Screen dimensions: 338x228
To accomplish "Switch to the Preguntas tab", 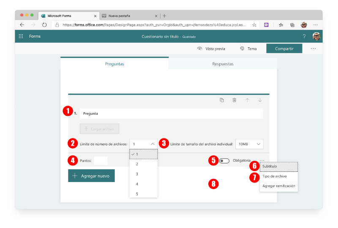I will coord(114,64).
